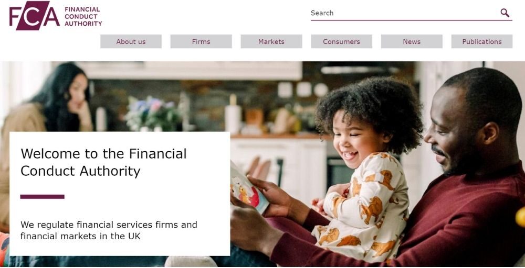The width and height of the screenshot is (525, 268).
Task: Open the Publications section
Action: 482,41
